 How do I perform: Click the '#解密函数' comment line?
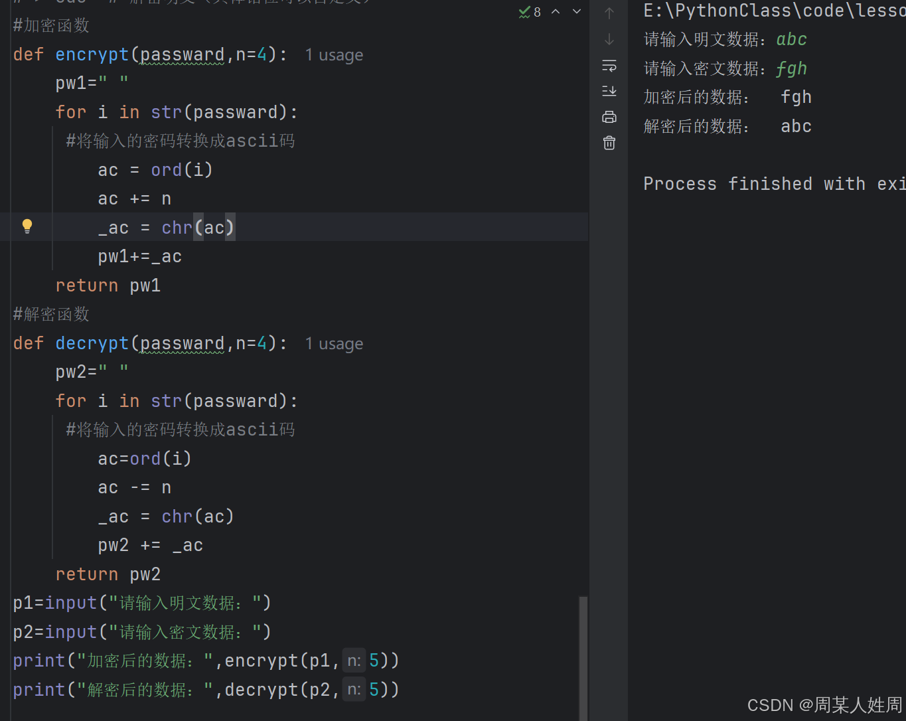51,315
